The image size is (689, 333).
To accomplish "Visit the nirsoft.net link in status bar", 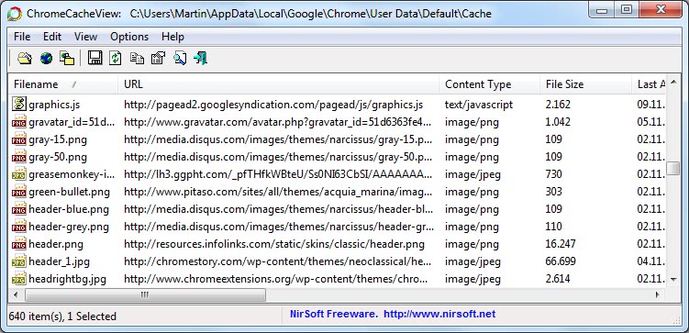I will click(439, 314).
